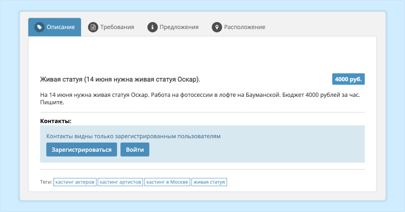This screenshot has width=405, height=212.
Task: Click the map pin icon beside Расположение
Action: point(217,27)
